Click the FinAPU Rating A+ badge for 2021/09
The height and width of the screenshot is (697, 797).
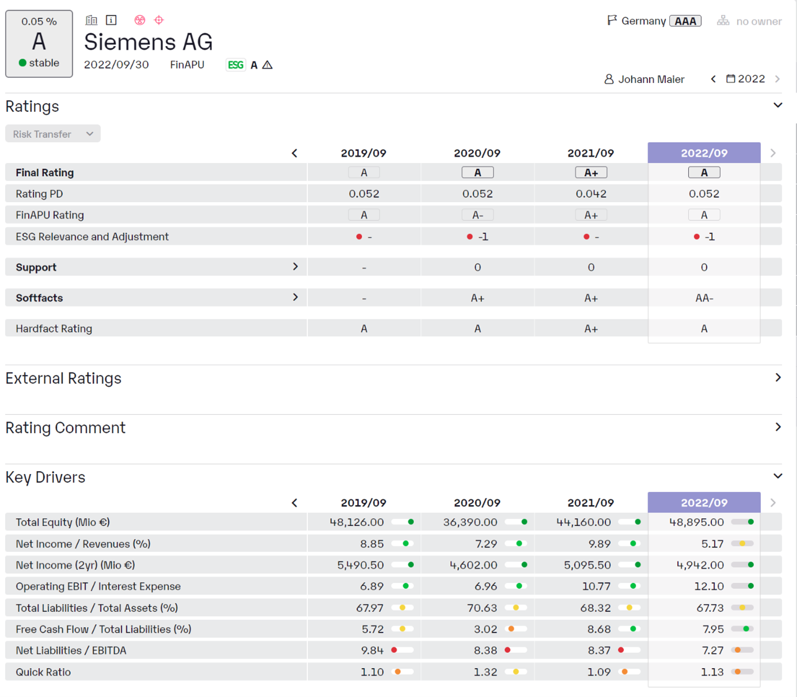(x=591, y=215)
